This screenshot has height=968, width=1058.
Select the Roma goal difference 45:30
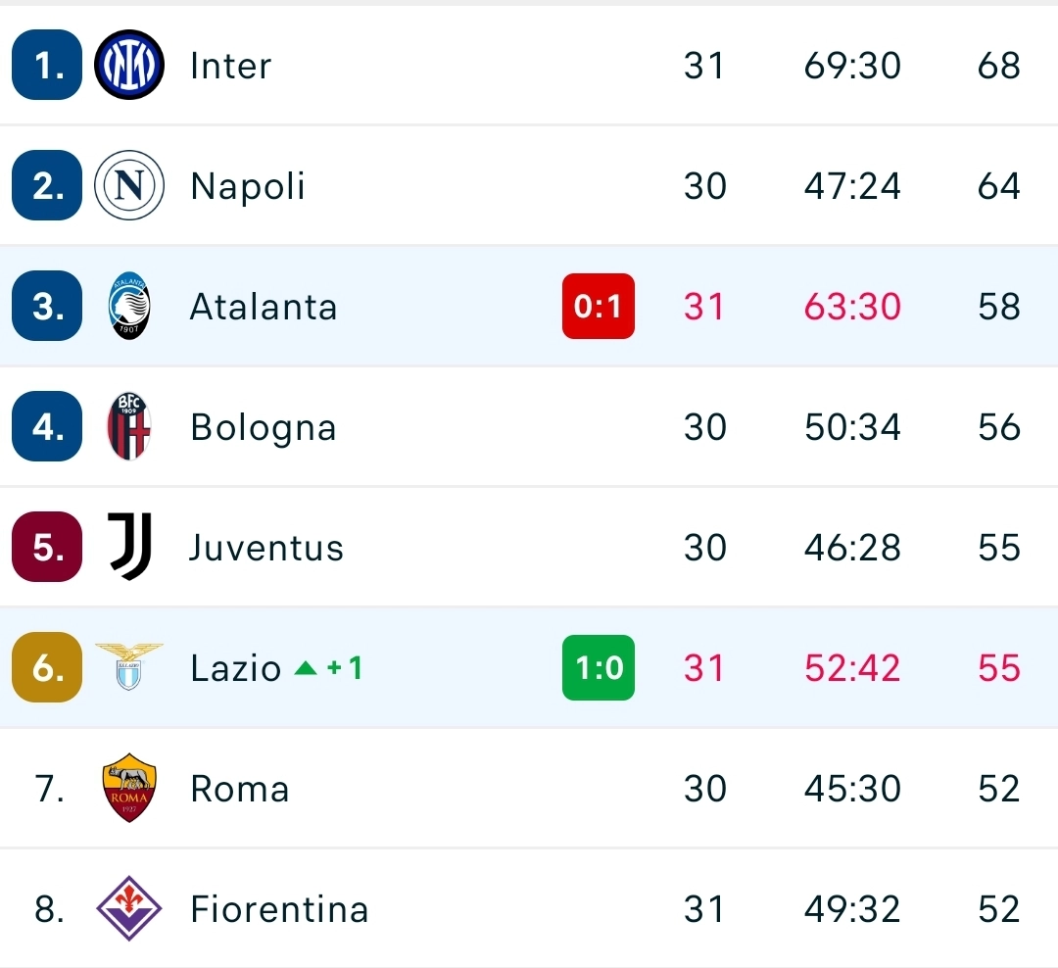point(851,788)
